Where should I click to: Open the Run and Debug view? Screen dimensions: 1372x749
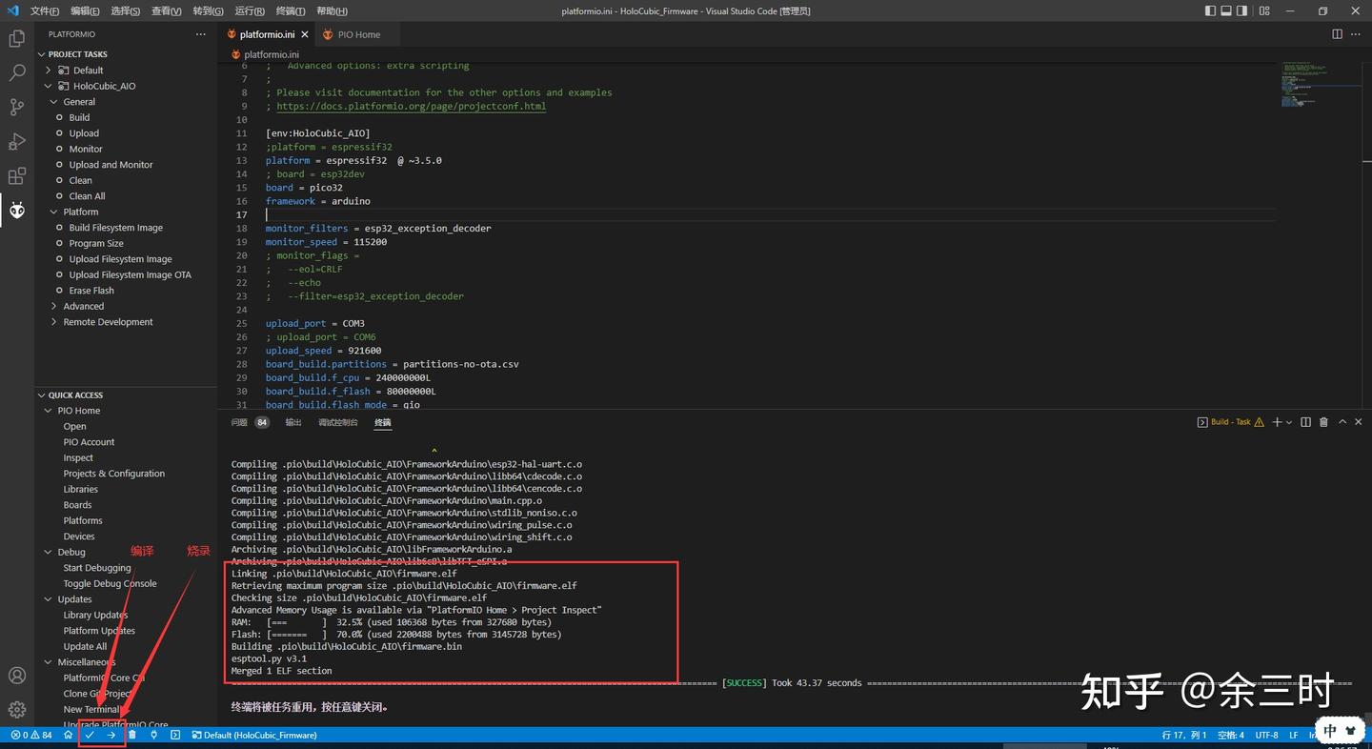(x=16, y=141)
